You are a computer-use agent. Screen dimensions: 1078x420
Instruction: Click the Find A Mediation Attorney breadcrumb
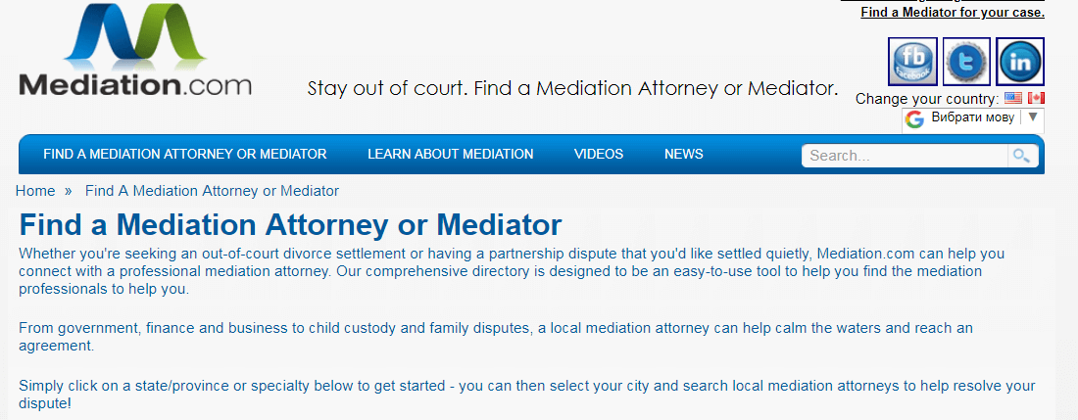coord(212,191)
